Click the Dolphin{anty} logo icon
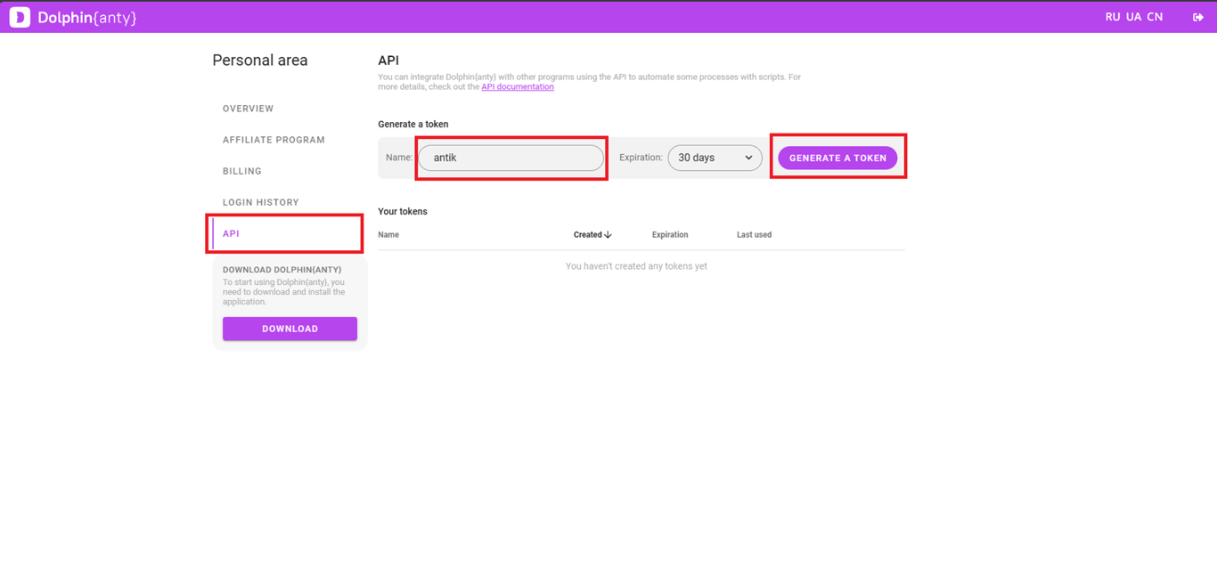1217x585 pixels. pyautogui.click(x=20, y=17)
